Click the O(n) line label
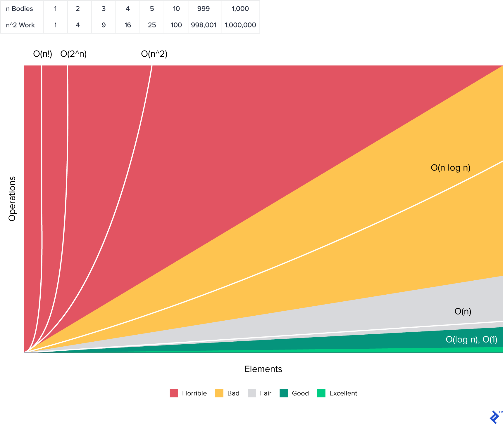The height and width of the screenshot is (424, 503). 463,312
